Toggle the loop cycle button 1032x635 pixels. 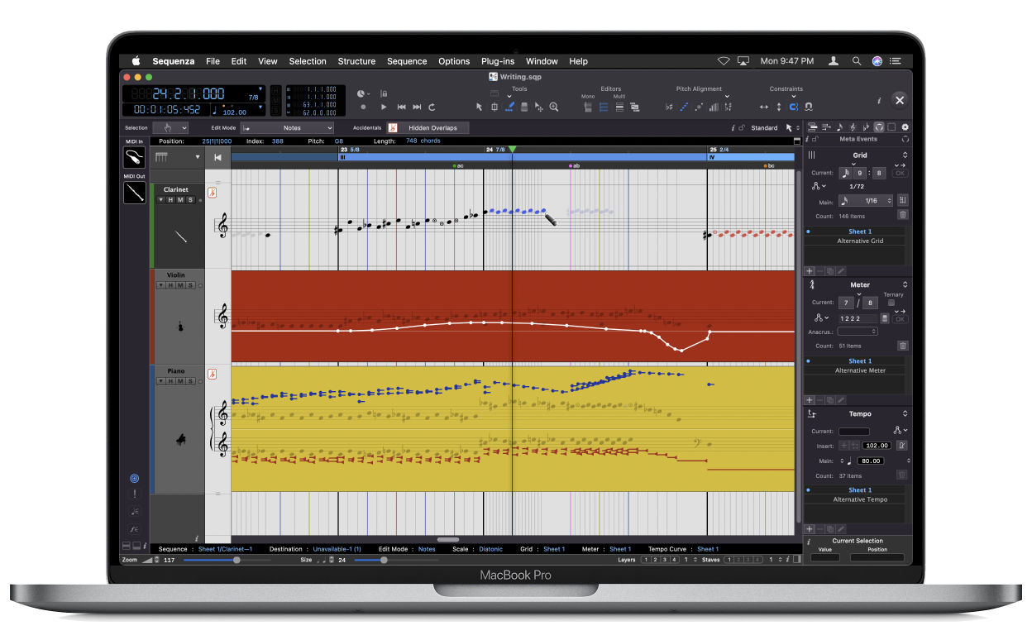(432, 107)
